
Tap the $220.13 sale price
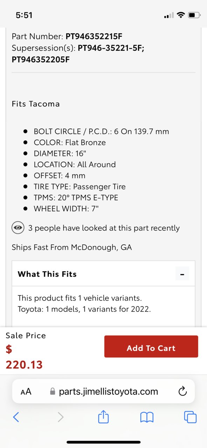(x=24, y=357)
